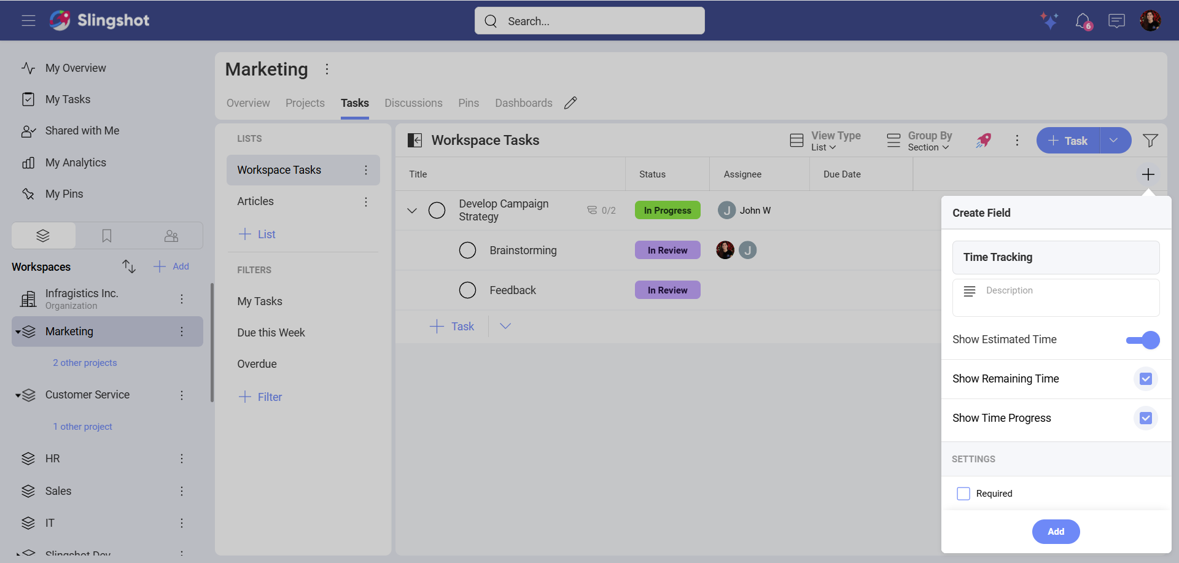Open the AI sparkle assistant icon

pos(1049,21)
